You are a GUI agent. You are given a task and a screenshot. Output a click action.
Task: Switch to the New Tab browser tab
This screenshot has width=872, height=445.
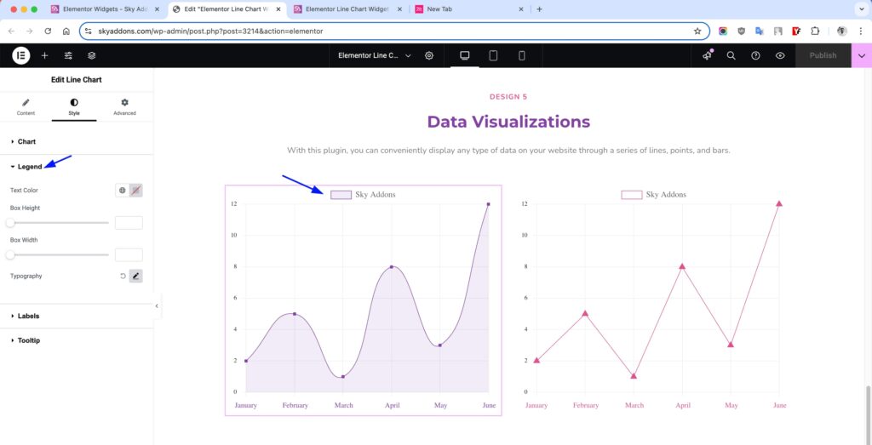tap(468, 9)
